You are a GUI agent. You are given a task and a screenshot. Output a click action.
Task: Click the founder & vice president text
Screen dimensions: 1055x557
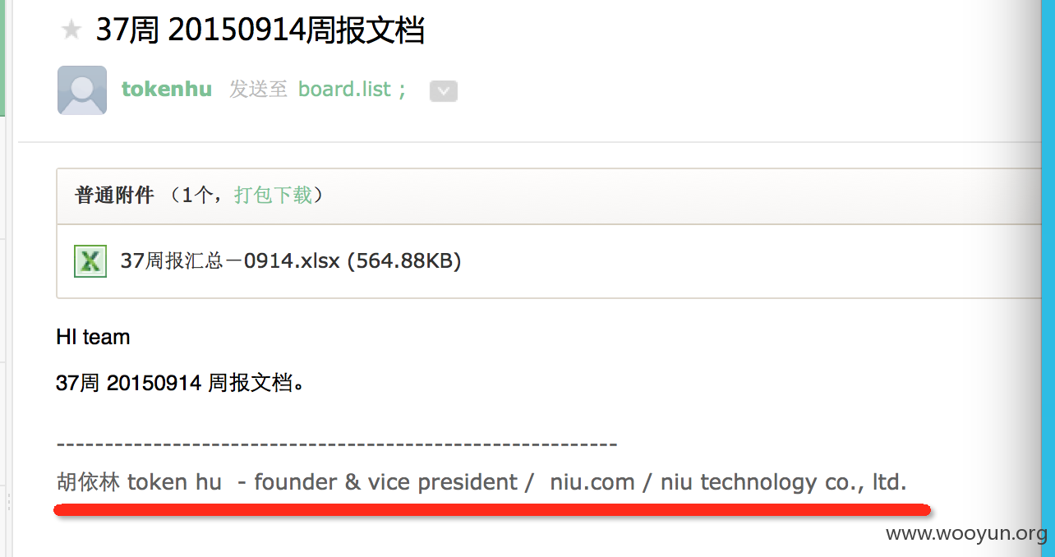[386, 482]
